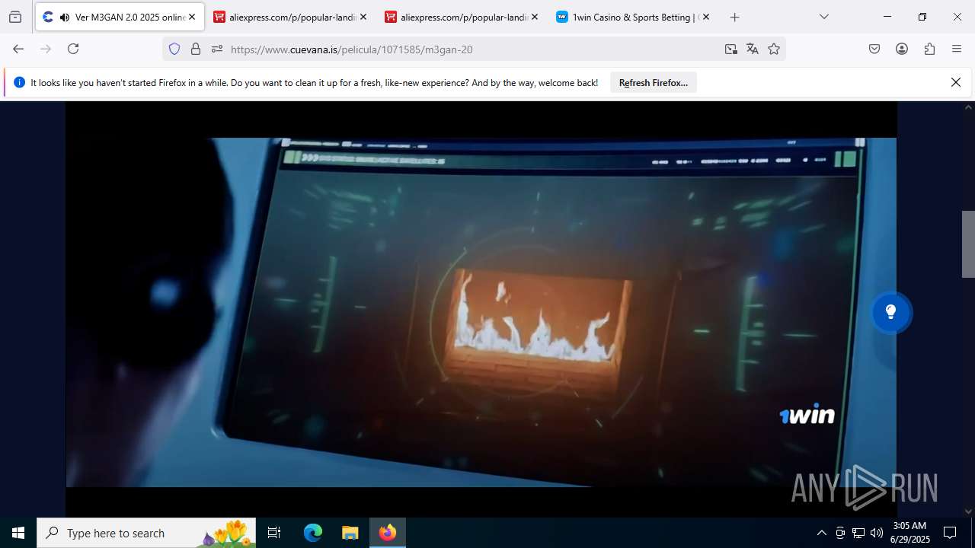
Task: Switch to 1win Casino & Sports Betting tab
Action: click(x=633, y=17)
